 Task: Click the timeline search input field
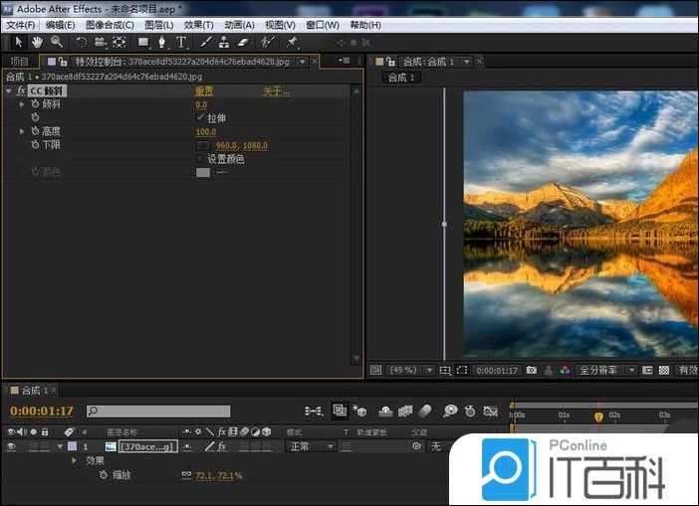pos(159,411)
